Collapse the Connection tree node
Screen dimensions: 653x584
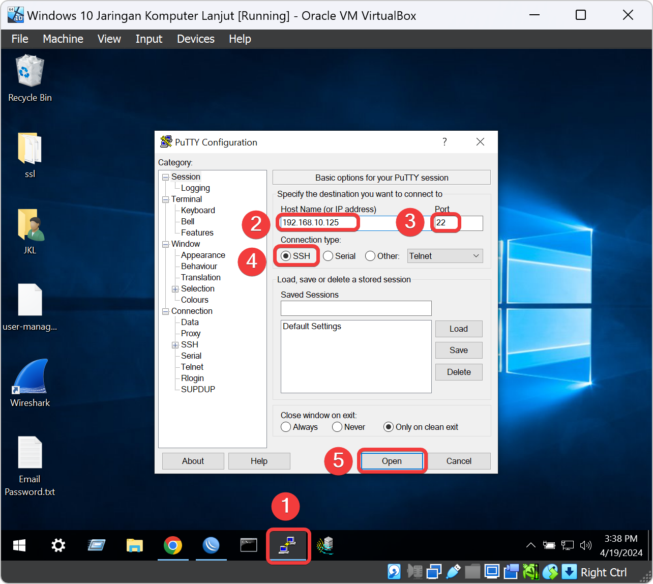(165, 311)
